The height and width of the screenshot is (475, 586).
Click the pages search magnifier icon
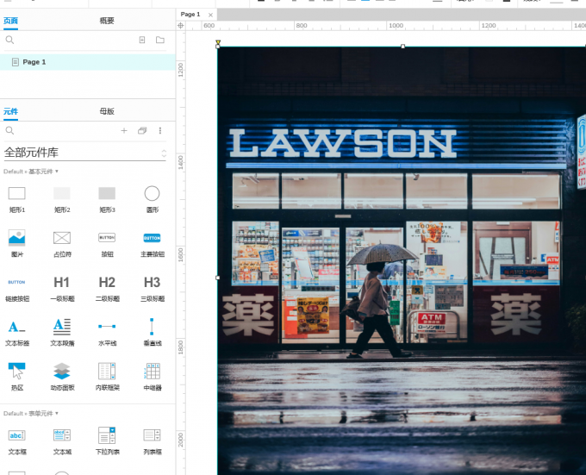click(x=9, y=40)
